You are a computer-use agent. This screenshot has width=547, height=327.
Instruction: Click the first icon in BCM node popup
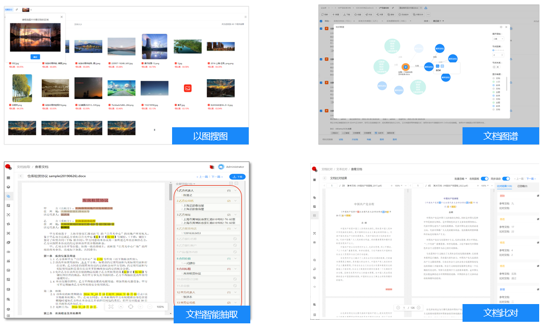point(437,66)
